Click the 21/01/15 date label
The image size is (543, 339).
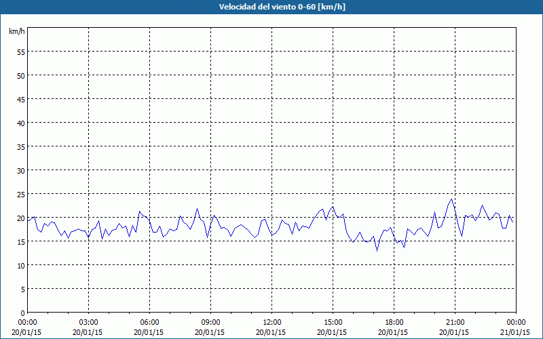coord(515,332)
